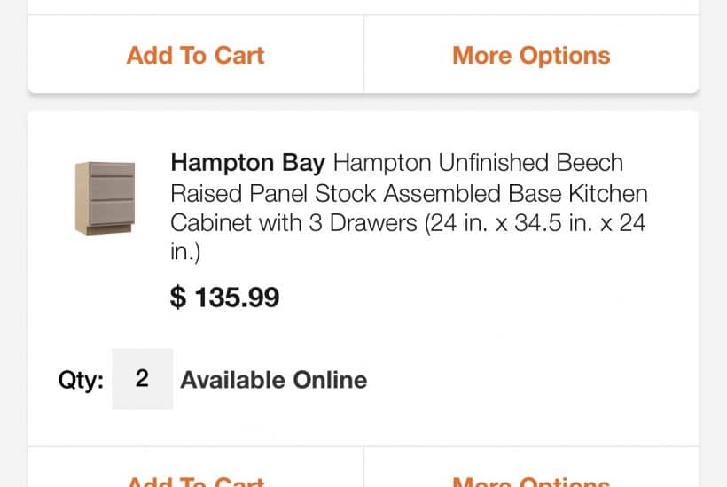727x487 pixels.
Task: Click the $ 135.99 price
Action: (x=224, y=297)
